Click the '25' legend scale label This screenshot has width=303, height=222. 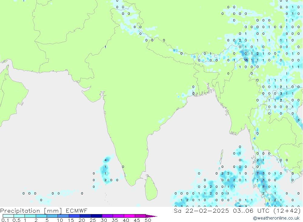(93, 220)
